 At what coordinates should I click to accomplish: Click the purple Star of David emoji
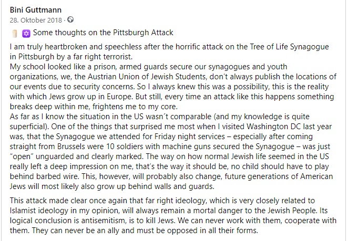pos(26,34)
